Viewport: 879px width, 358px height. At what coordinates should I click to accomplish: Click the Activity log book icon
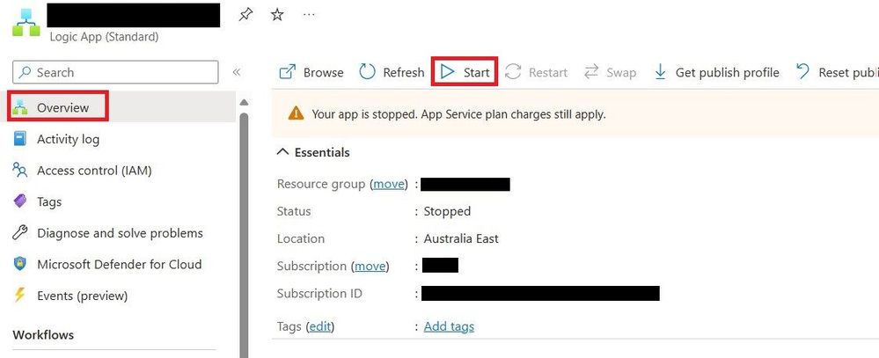tap(19, 139)
